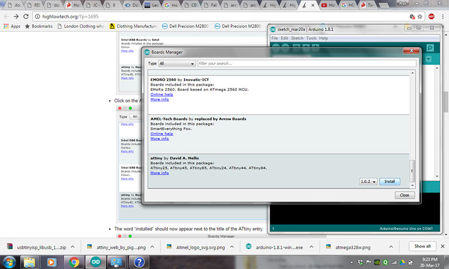Show hidden system tray icons
The width and height of the screenshot is (449, 269).
tap(351, 262)
